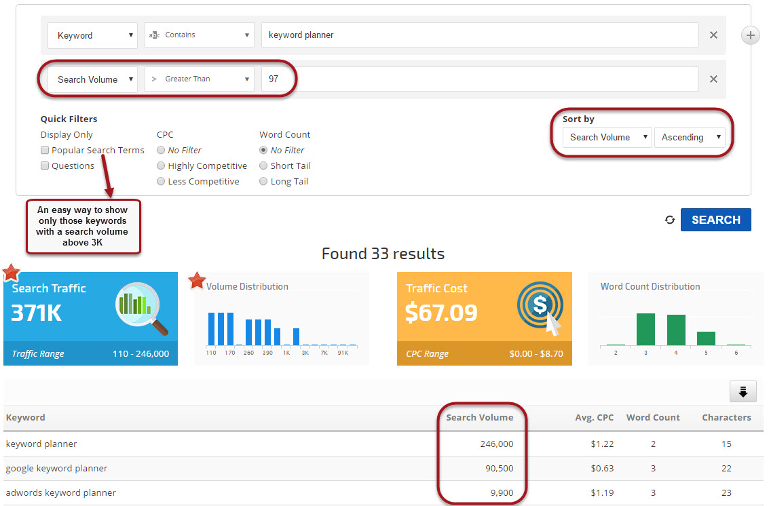Image resolution: width=769 pixels, height=506 pixels.
Task: Sort table by Search Volume column header
Action: point(479,418)
